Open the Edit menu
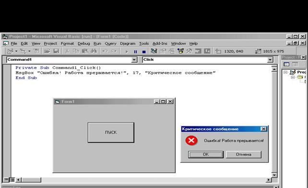This screenshot has width=308, height=188. [x=24, y=44]
